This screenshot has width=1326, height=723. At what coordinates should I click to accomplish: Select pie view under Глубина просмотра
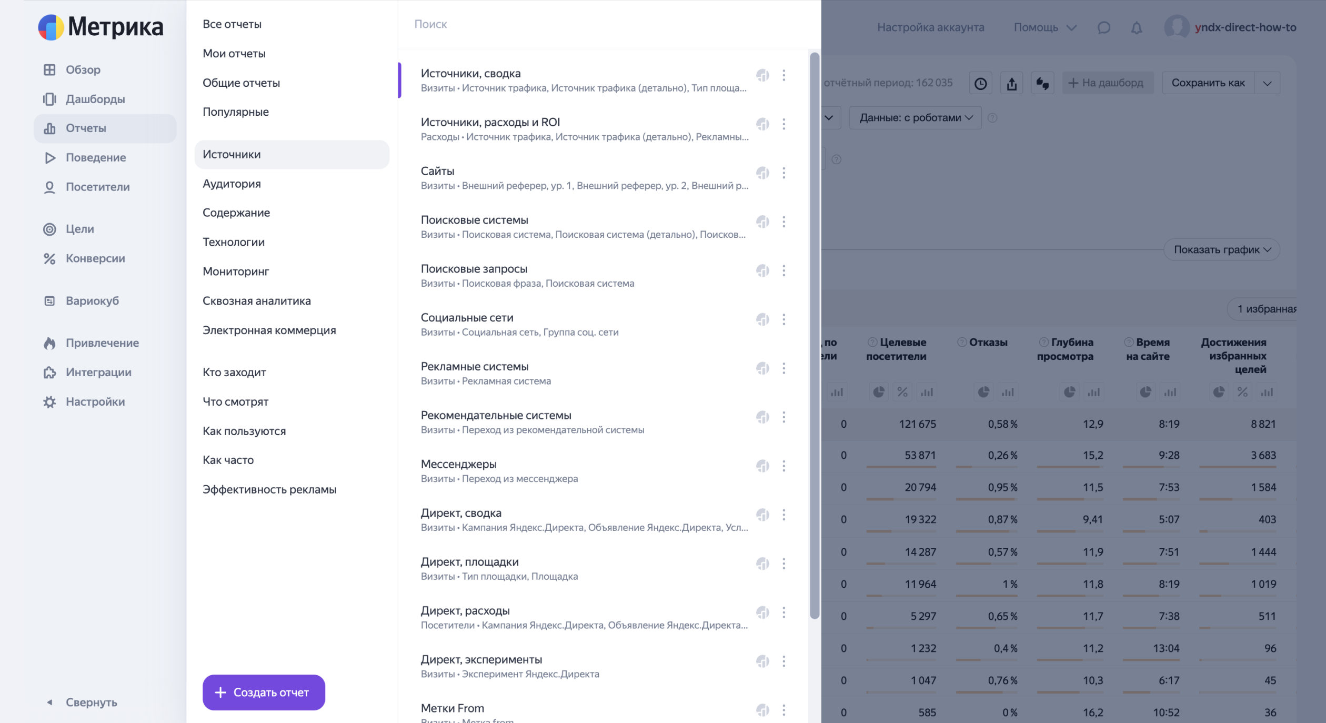[1069, 392]
